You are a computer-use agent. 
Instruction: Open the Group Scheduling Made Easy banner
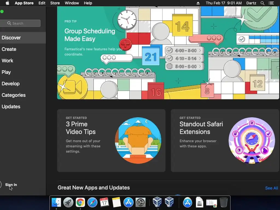click(168, 53)
